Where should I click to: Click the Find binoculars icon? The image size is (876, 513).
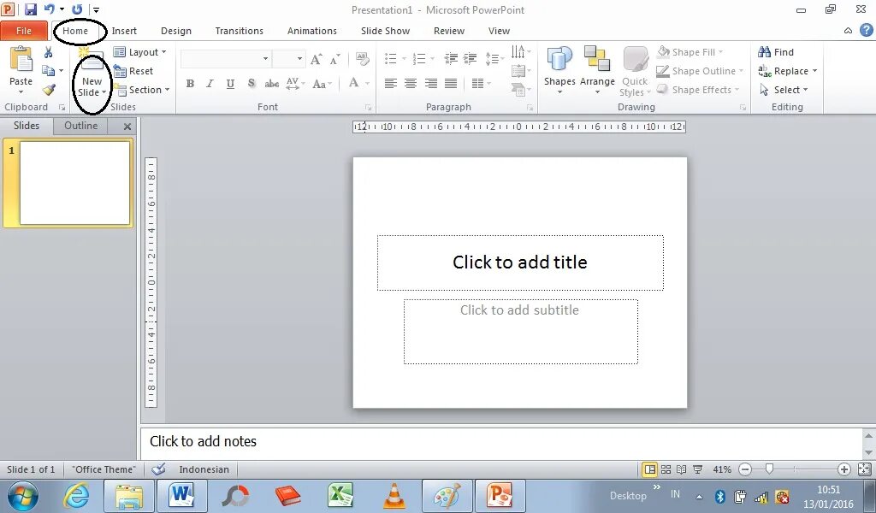[764, 52]
